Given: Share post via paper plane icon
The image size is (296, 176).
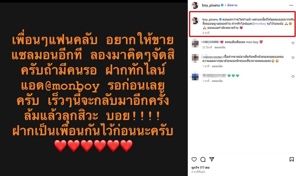Looking at the screenshot, I should tap(212, 159).
